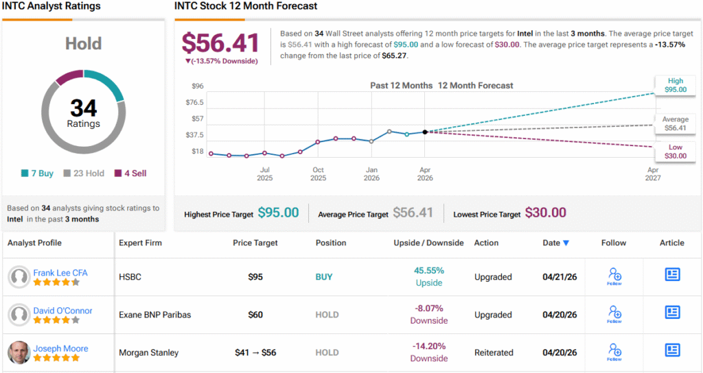
Task: Open David O'Connor analyst profile link
Action: coord(62,311)
